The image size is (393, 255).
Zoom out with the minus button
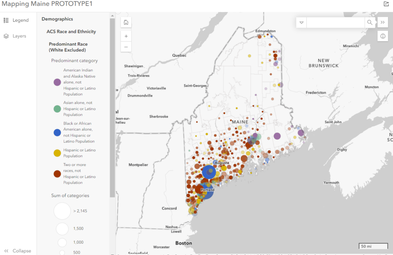coord(126,47)
